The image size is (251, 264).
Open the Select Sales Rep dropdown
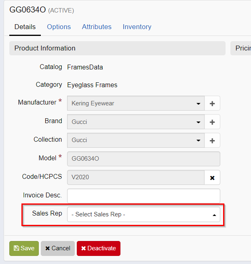coord(143,215)
